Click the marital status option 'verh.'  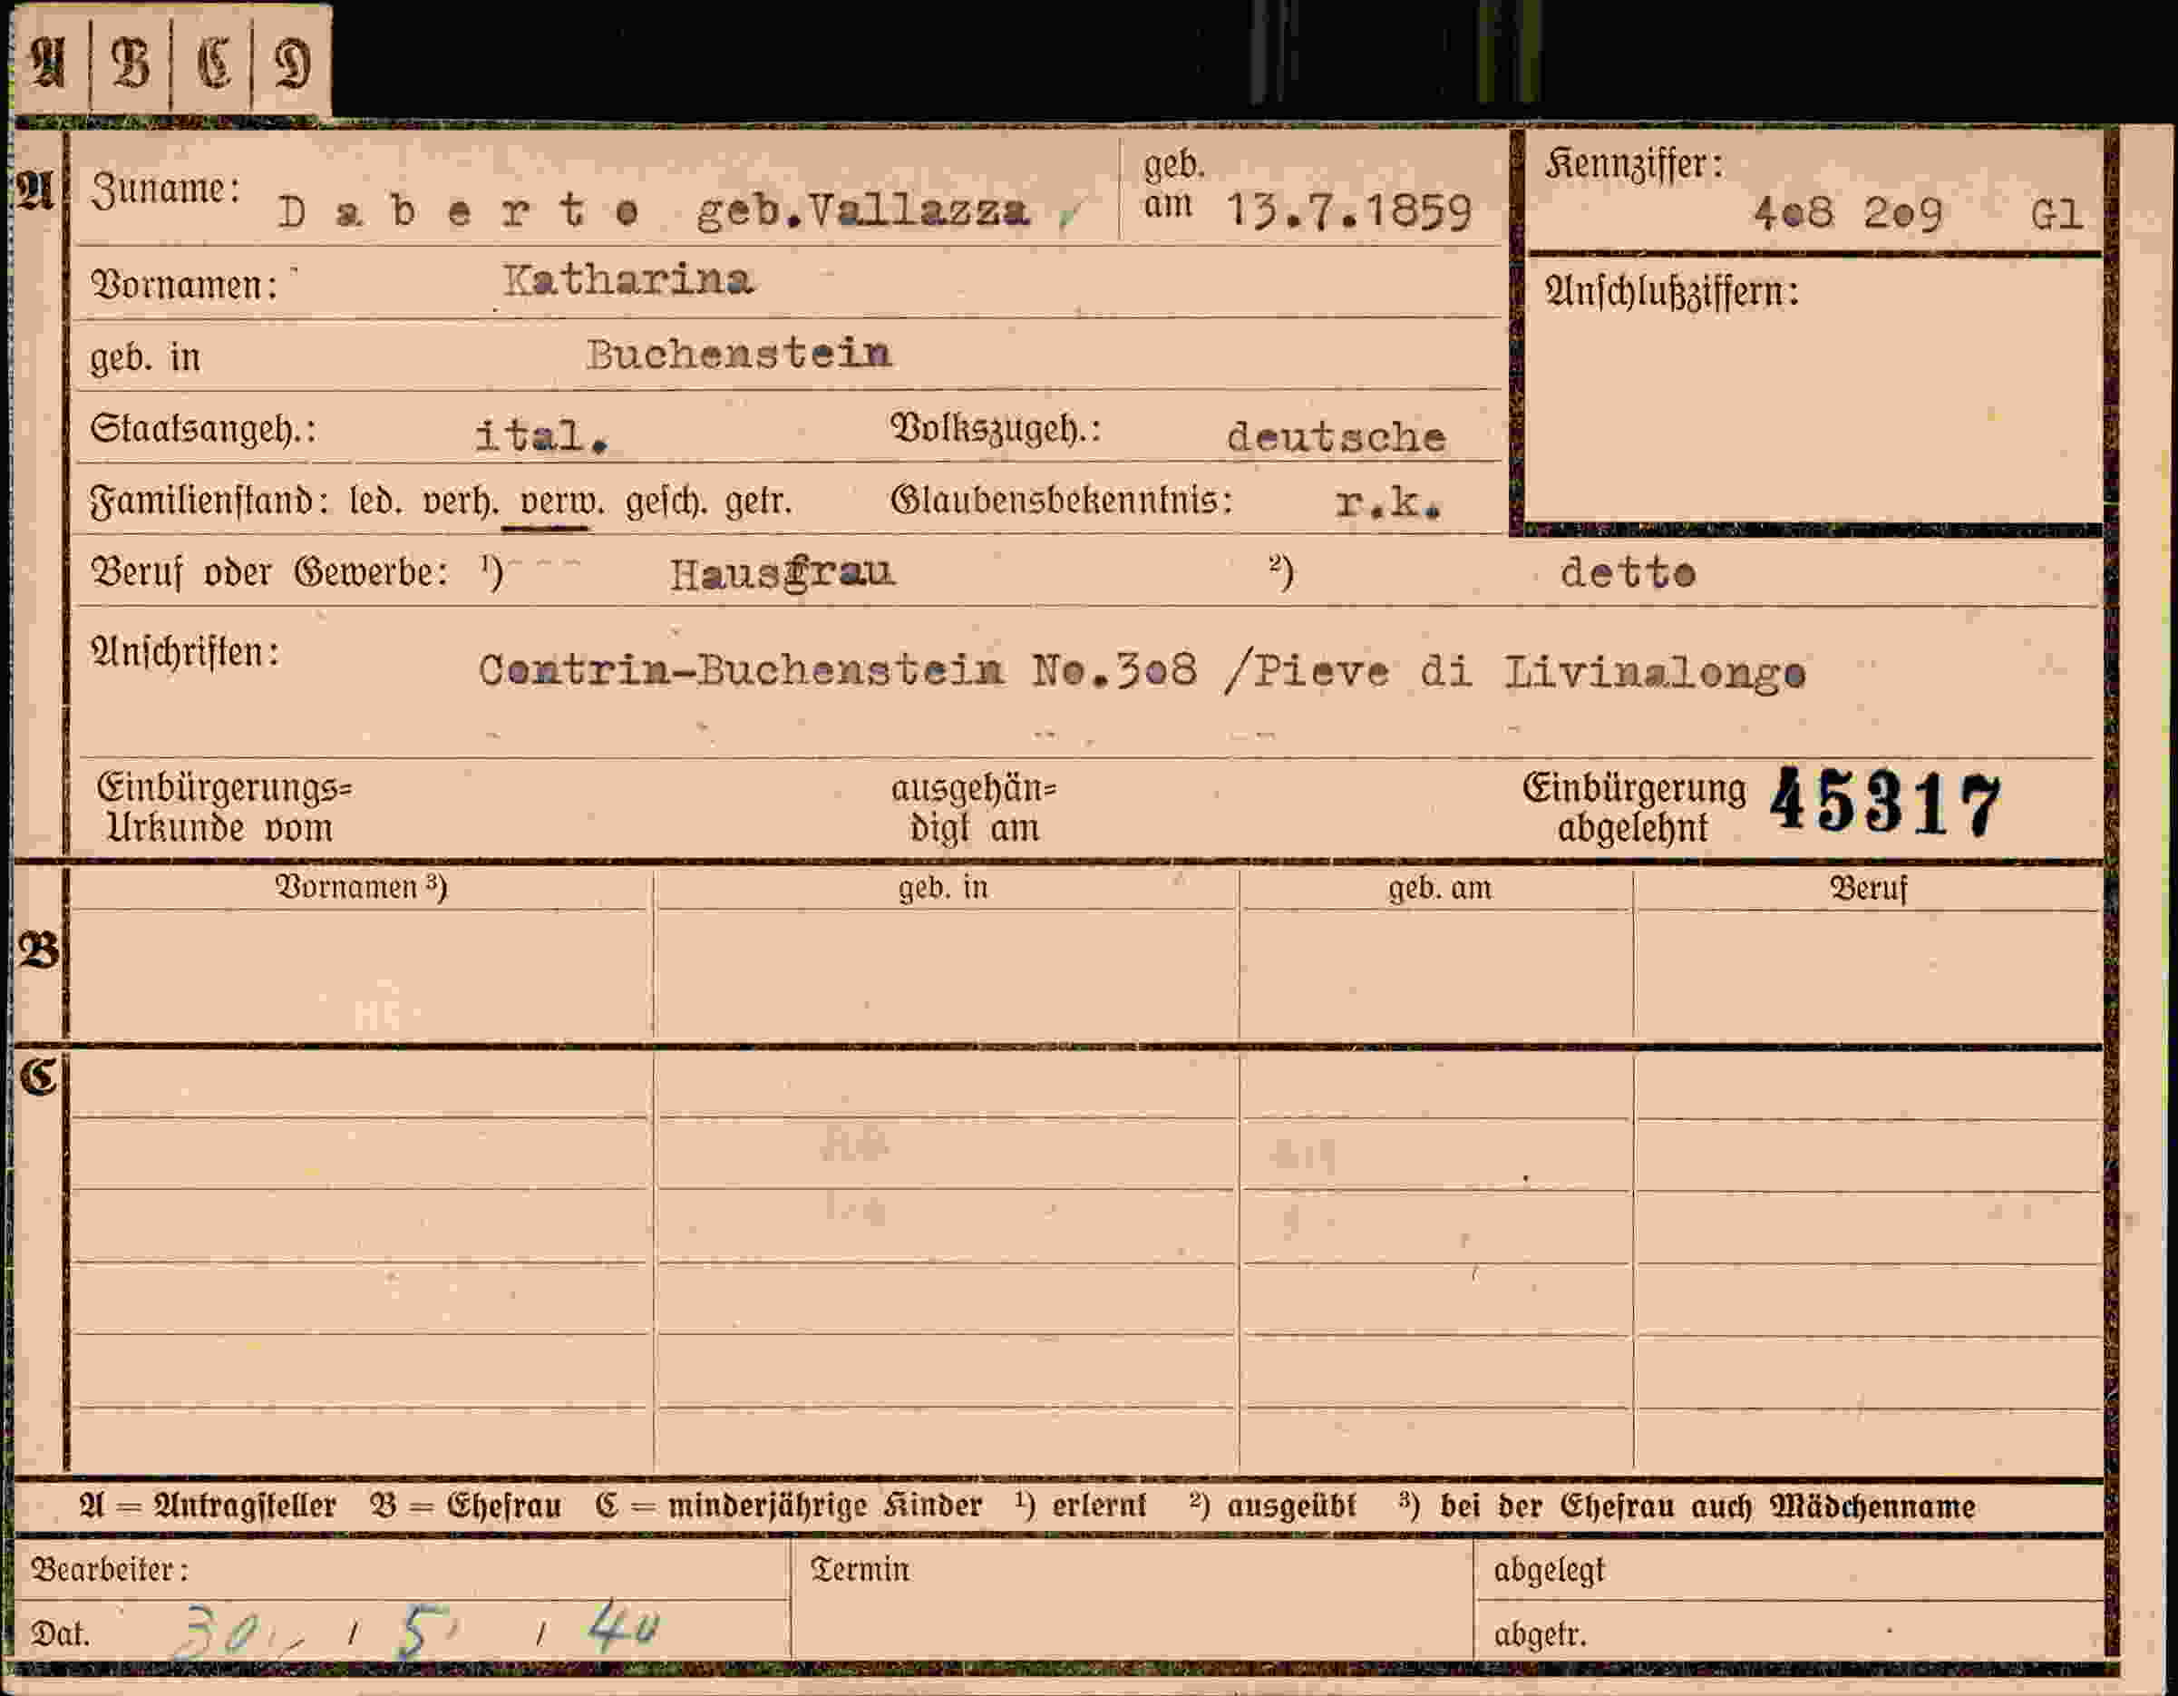[461, 501]
